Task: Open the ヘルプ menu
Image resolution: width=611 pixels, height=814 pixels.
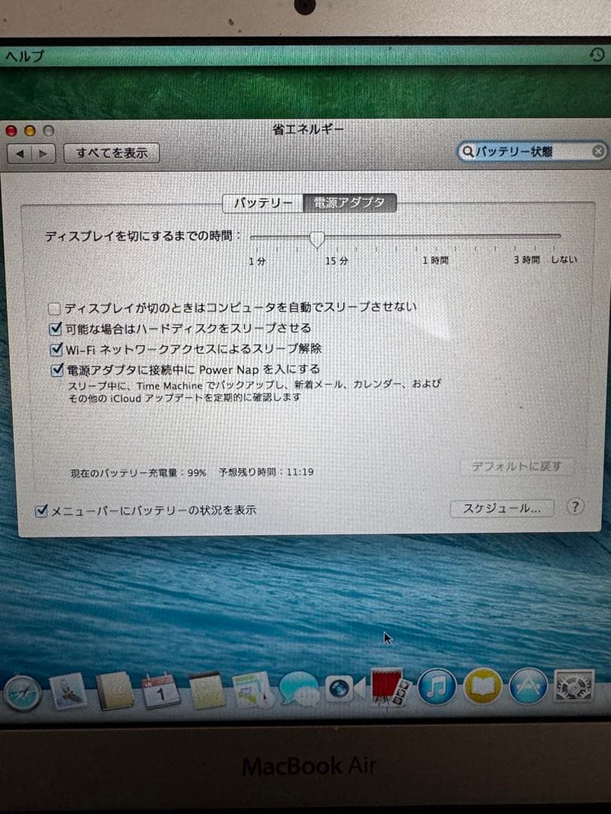Action: point(25,56)
